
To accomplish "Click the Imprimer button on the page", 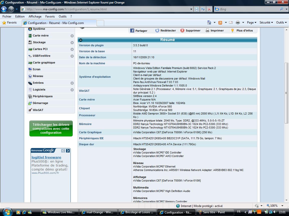I will click(214, 30).
